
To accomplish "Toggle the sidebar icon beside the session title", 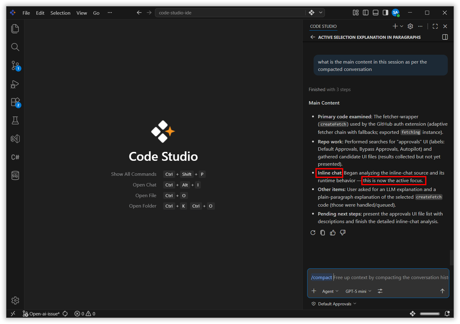I will click(x=445, y=37).
